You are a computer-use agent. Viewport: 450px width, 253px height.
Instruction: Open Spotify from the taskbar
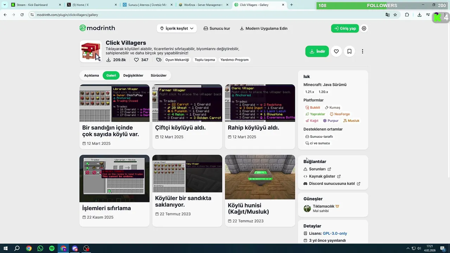52,248
